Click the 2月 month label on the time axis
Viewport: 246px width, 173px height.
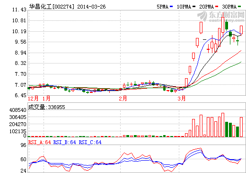[123, 99]
